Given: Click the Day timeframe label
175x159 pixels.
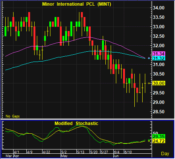Looking at the screenshot, I should tap(165, 154).
